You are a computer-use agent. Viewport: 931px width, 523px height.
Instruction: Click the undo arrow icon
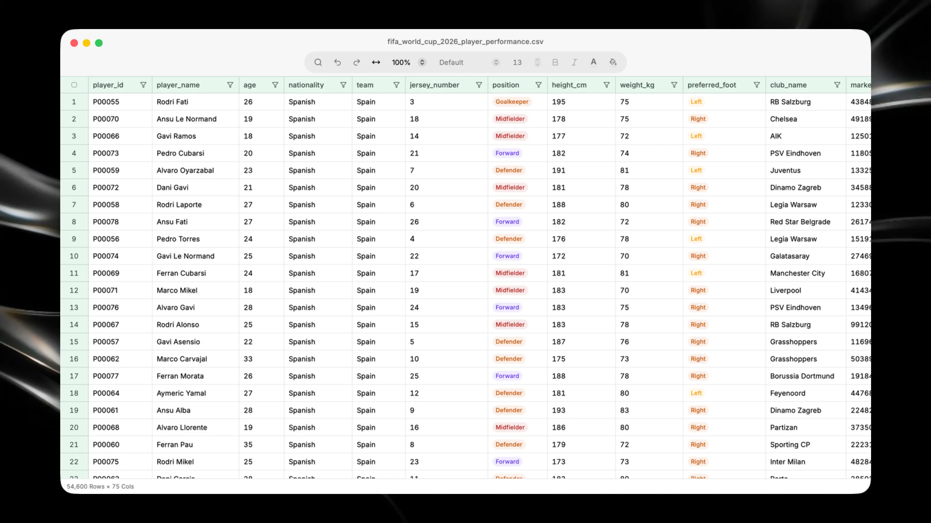[x=337, y=62]
